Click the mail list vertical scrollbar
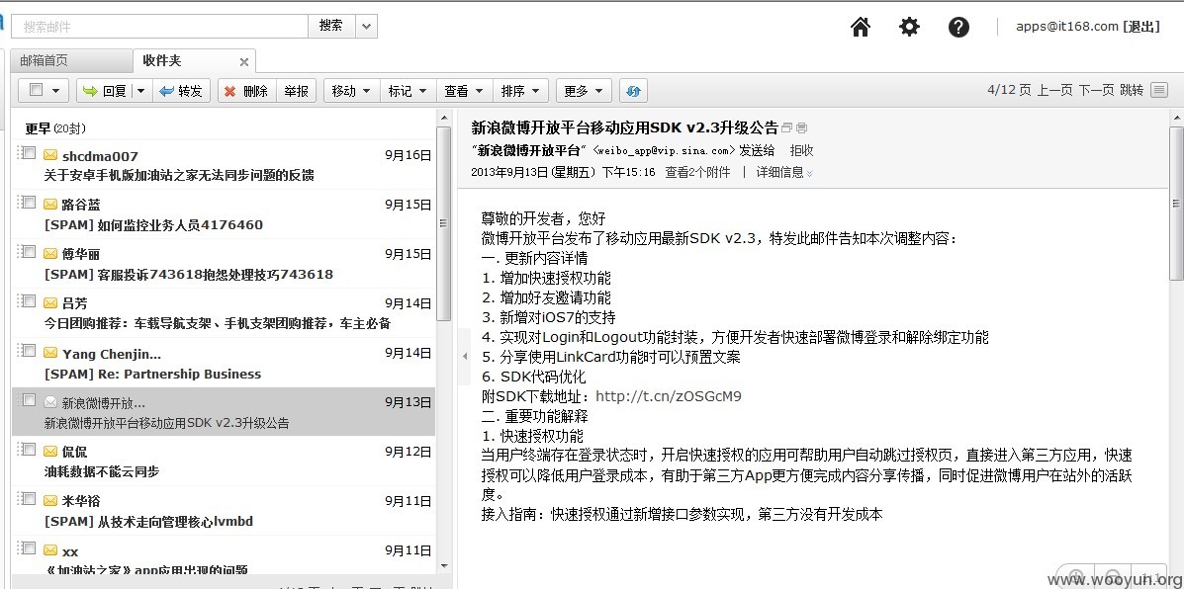This screenshot has height=589, width=1184. pyautogui.click(x=443, y=226)
